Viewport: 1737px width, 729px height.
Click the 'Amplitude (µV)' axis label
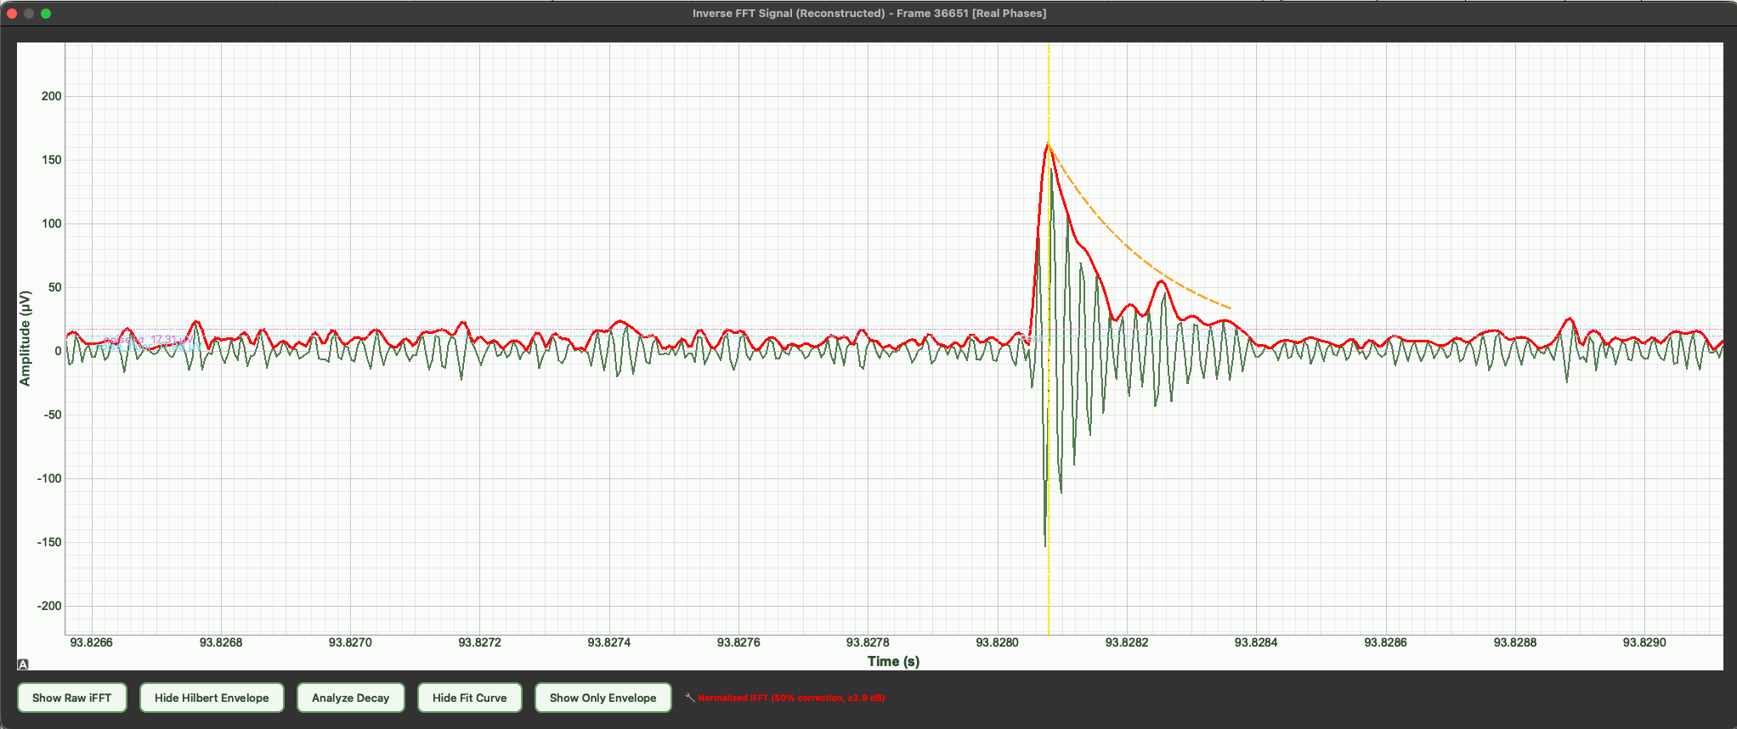click(25, 338)
